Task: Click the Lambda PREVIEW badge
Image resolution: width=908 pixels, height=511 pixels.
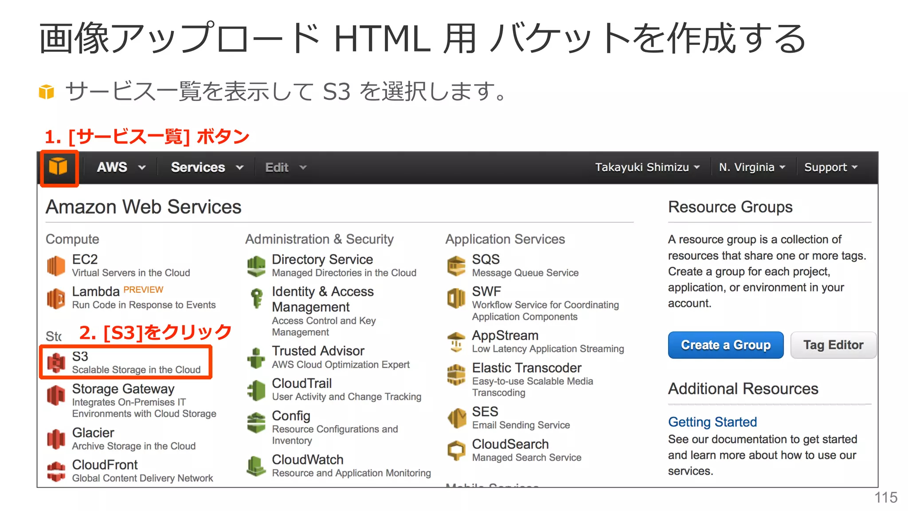Action: click(143, 290)
